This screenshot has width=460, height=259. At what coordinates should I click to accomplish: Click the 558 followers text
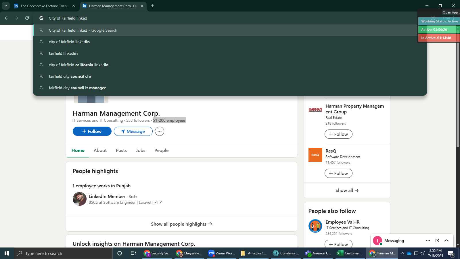[138, 120]
